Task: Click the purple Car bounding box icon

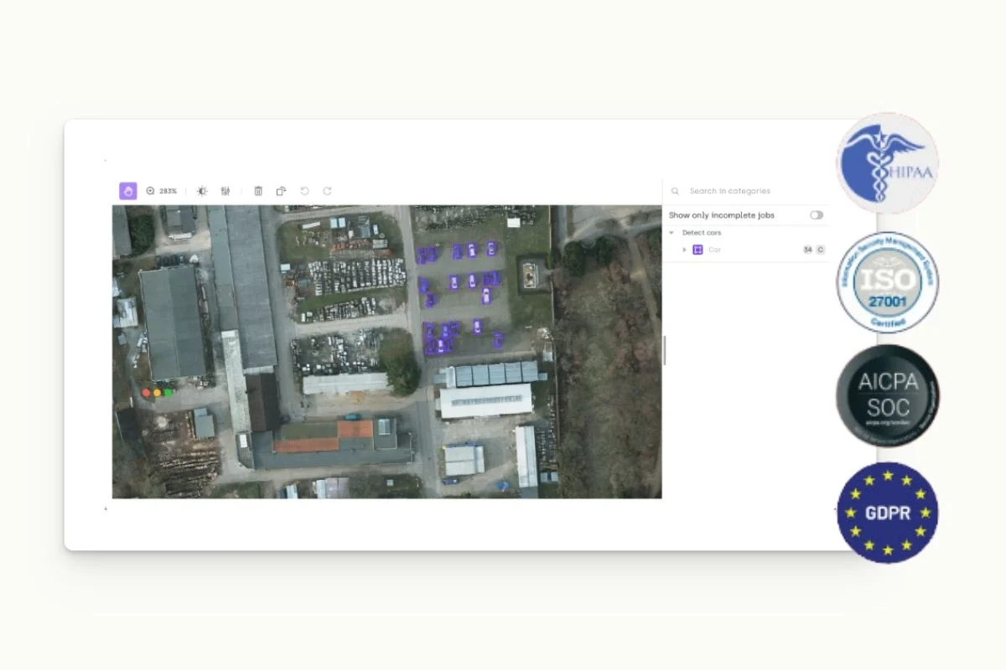Action: (697, 250)
